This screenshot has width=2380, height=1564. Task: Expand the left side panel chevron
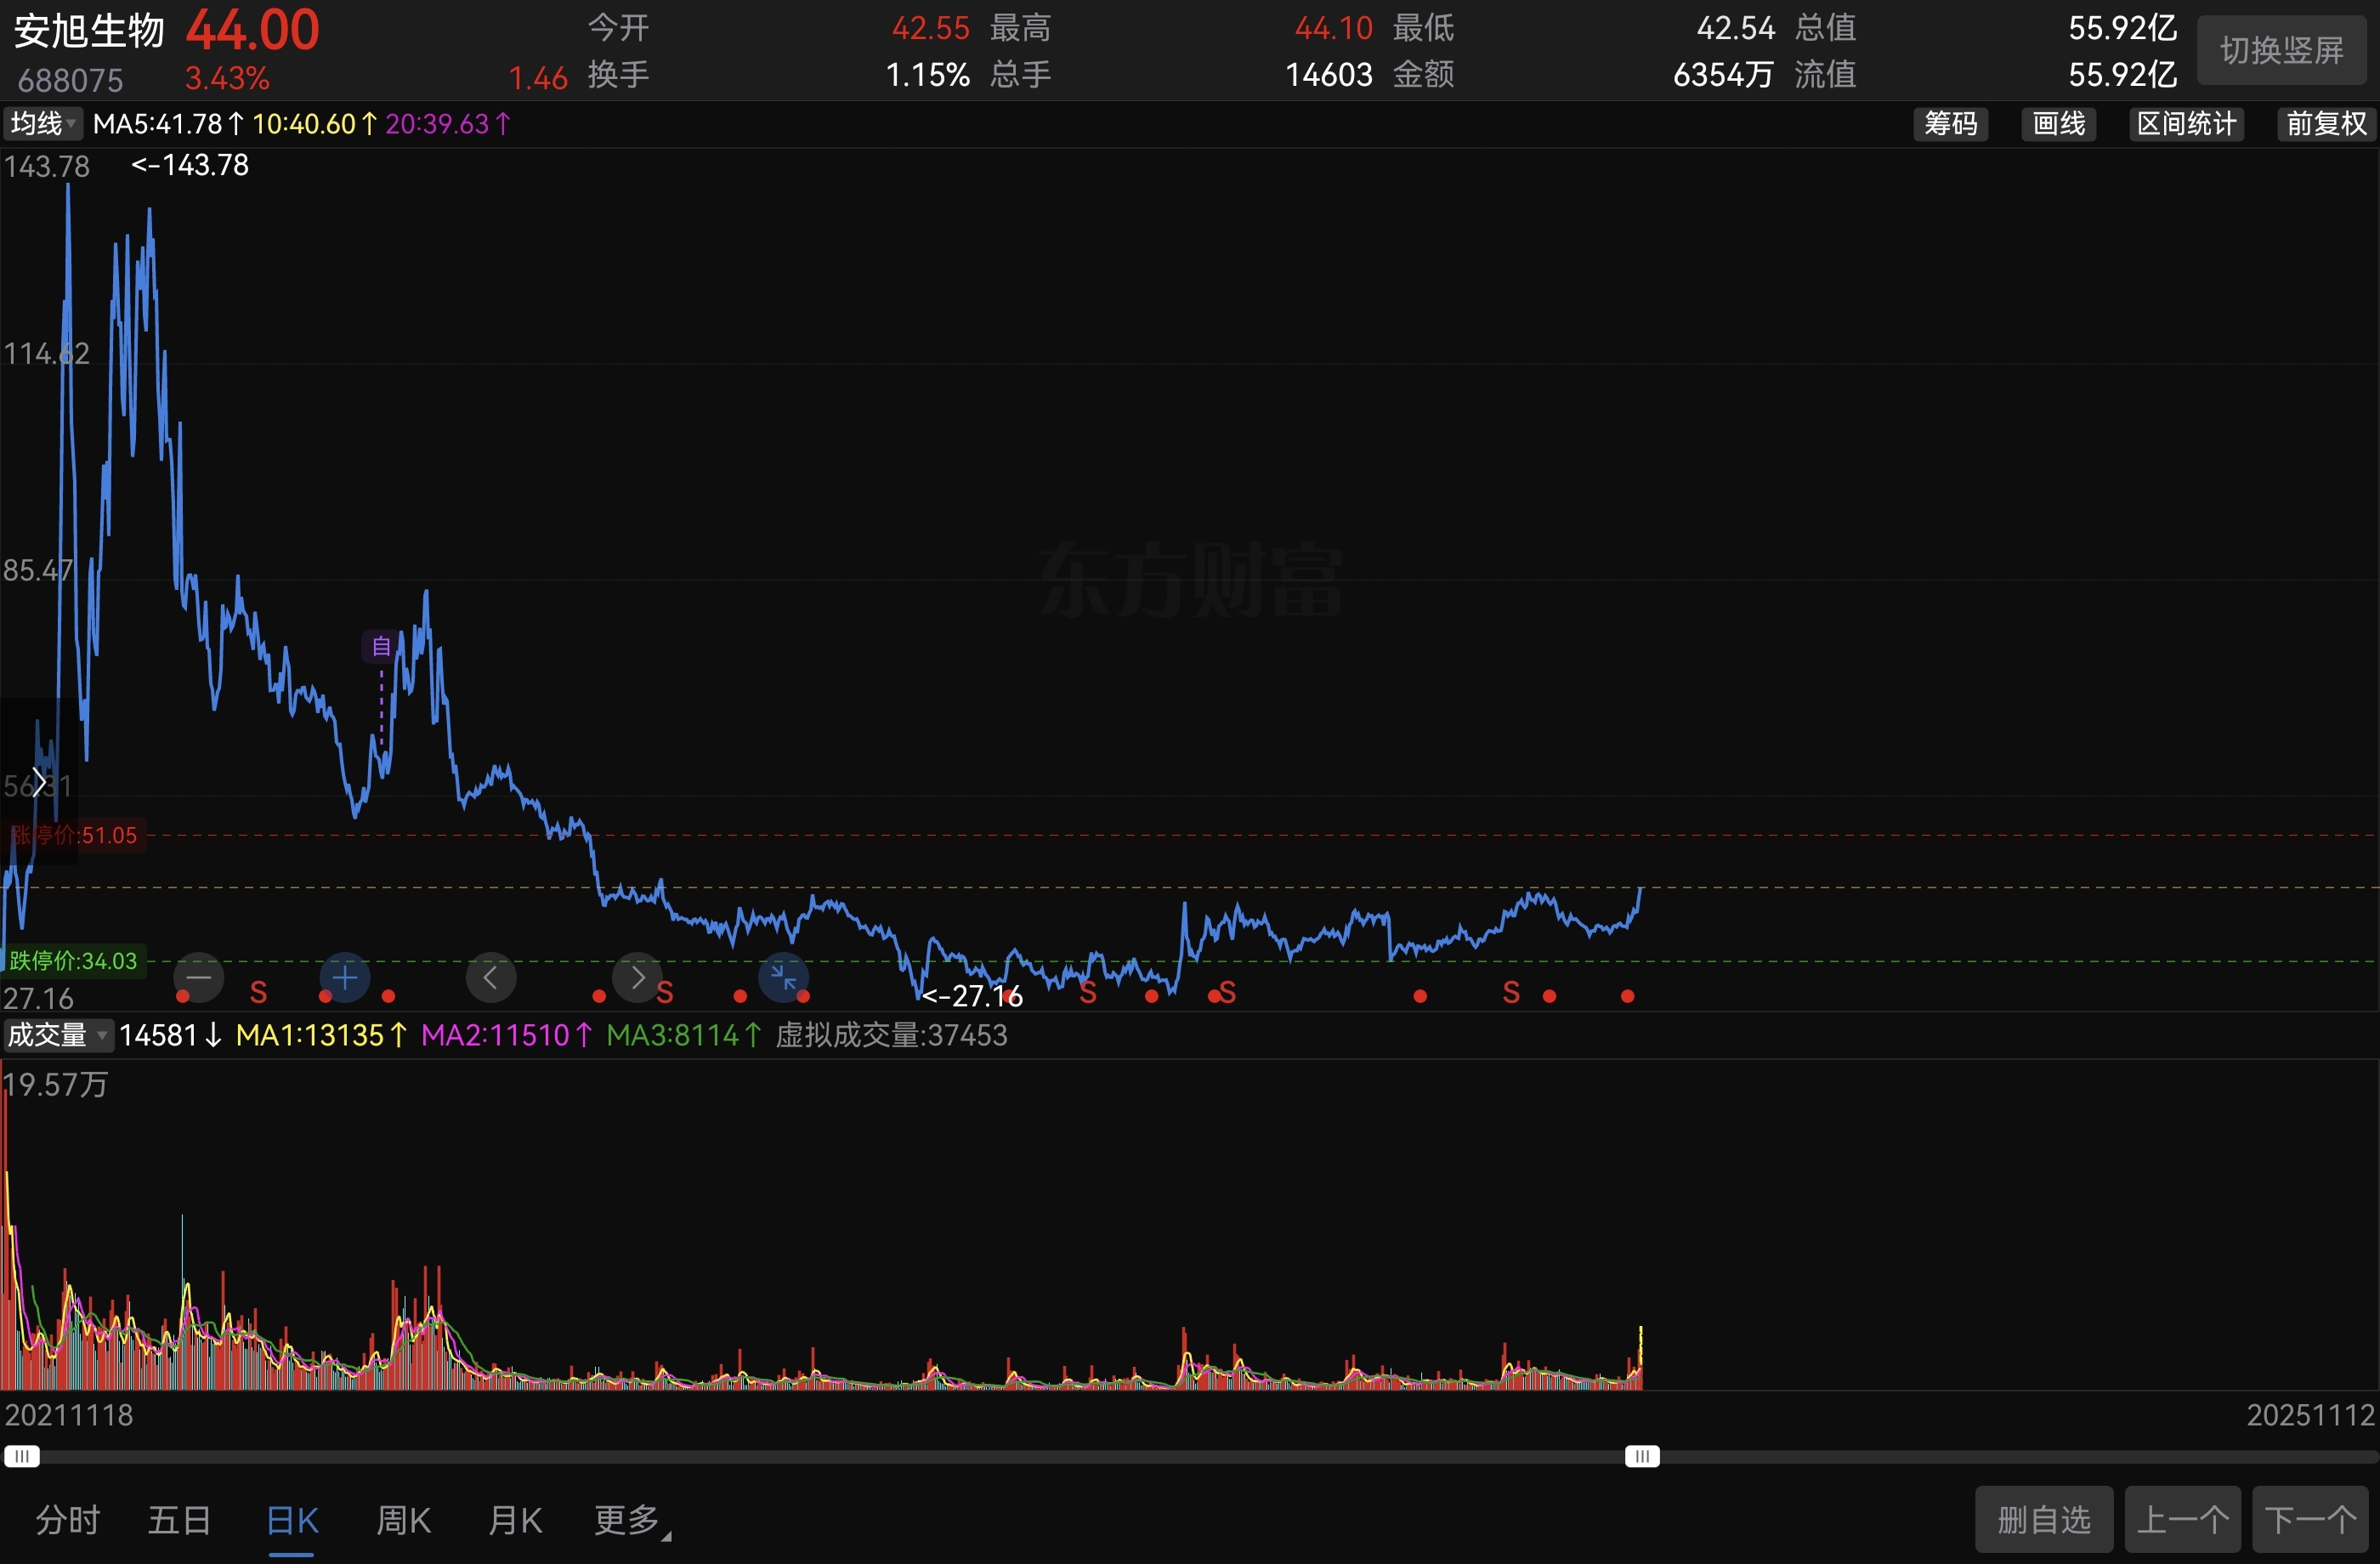[x=38, y=782]
